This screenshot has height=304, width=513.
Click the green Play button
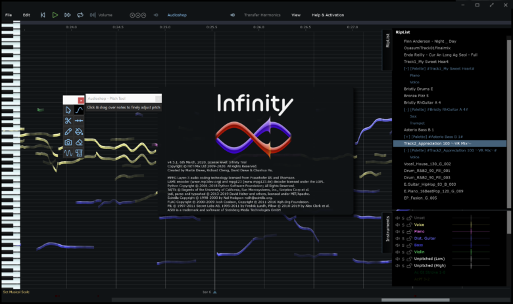[55, 15]
